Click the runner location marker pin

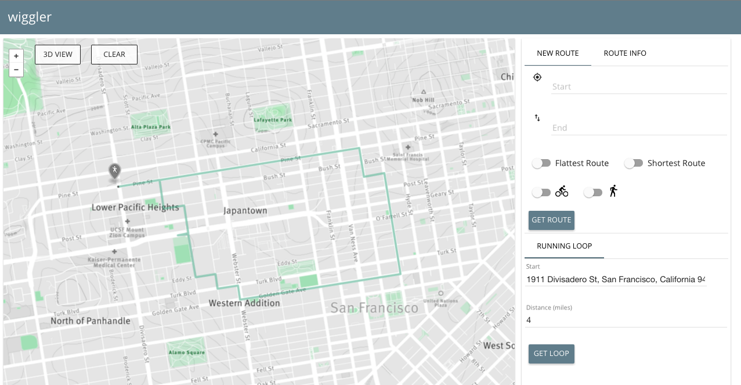click(x=115, y=172)
